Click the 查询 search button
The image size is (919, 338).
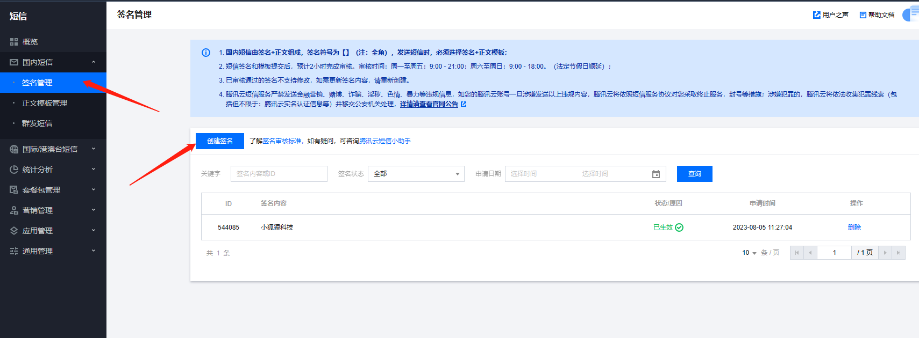pyautogui.click(x=695, y=174)
